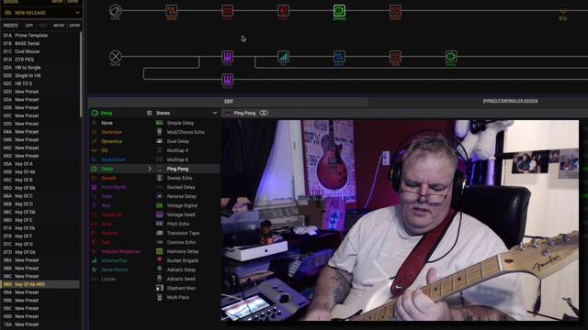Screen dimensions: 588x330
Task: Select Bucket Brigade from the model list
Action: [x=182, y=260]
